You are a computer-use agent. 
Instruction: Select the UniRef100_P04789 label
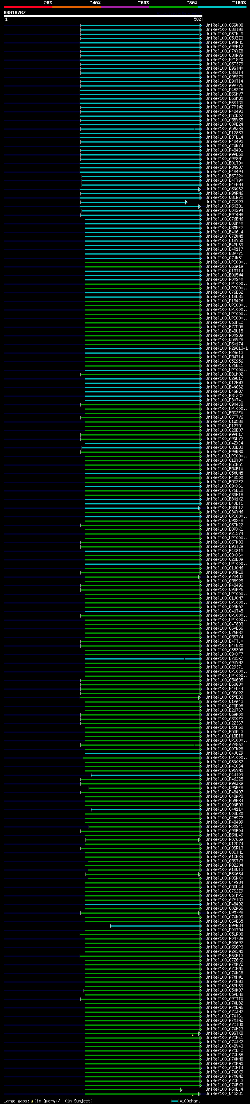tap(224, 938)
